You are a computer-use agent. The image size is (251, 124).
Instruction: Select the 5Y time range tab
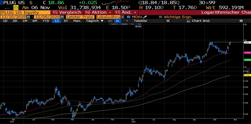tap(66, 21)
